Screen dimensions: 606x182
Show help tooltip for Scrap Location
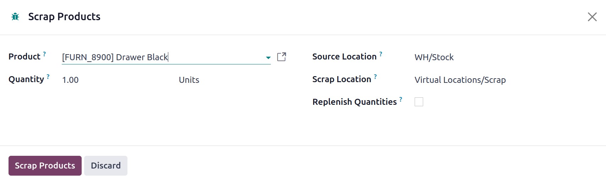click(375, 76)
